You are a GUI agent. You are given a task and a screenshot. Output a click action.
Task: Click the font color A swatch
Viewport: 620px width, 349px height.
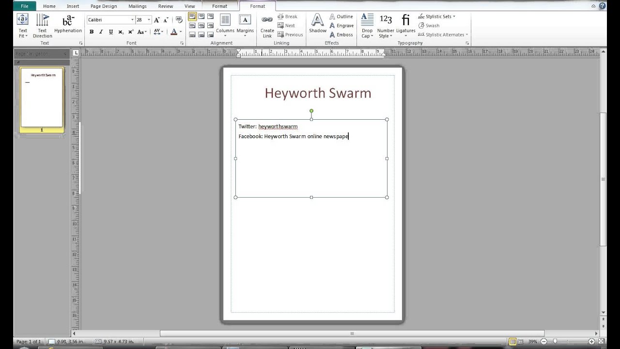click(174, 32)
